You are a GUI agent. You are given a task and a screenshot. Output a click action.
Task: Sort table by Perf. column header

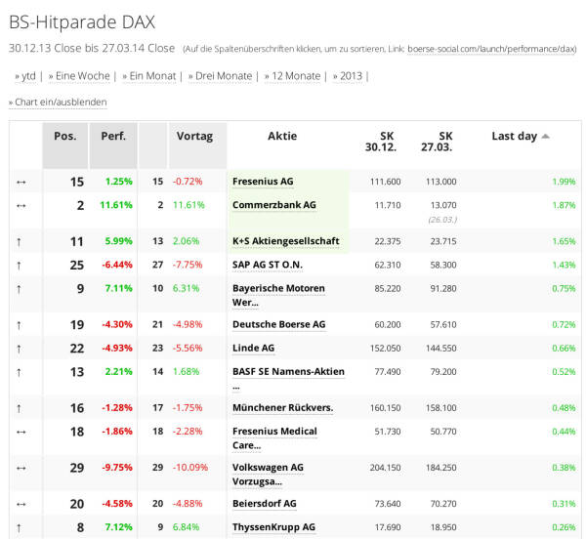point(113,137)
